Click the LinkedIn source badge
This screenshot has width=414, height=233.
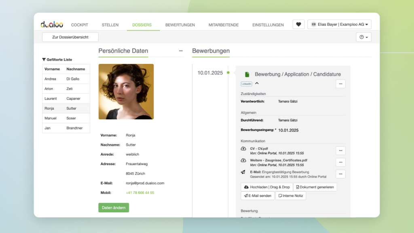247,84
